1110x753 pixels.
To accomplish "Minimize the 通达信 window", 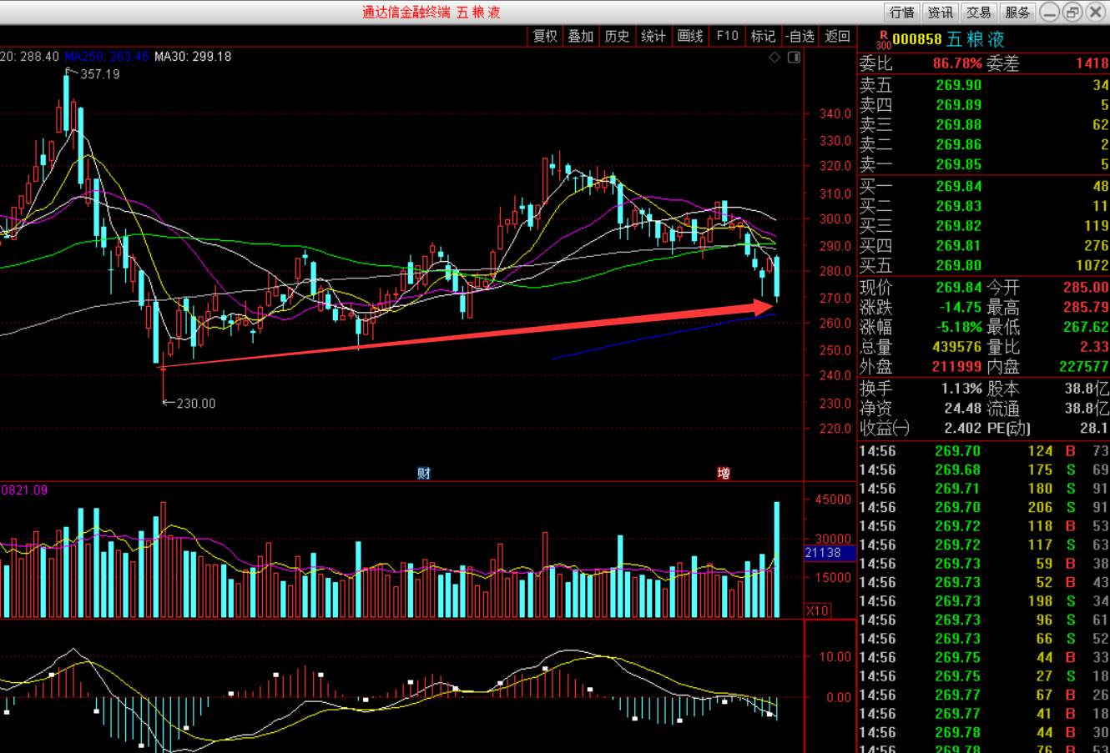I will 1051,13.
